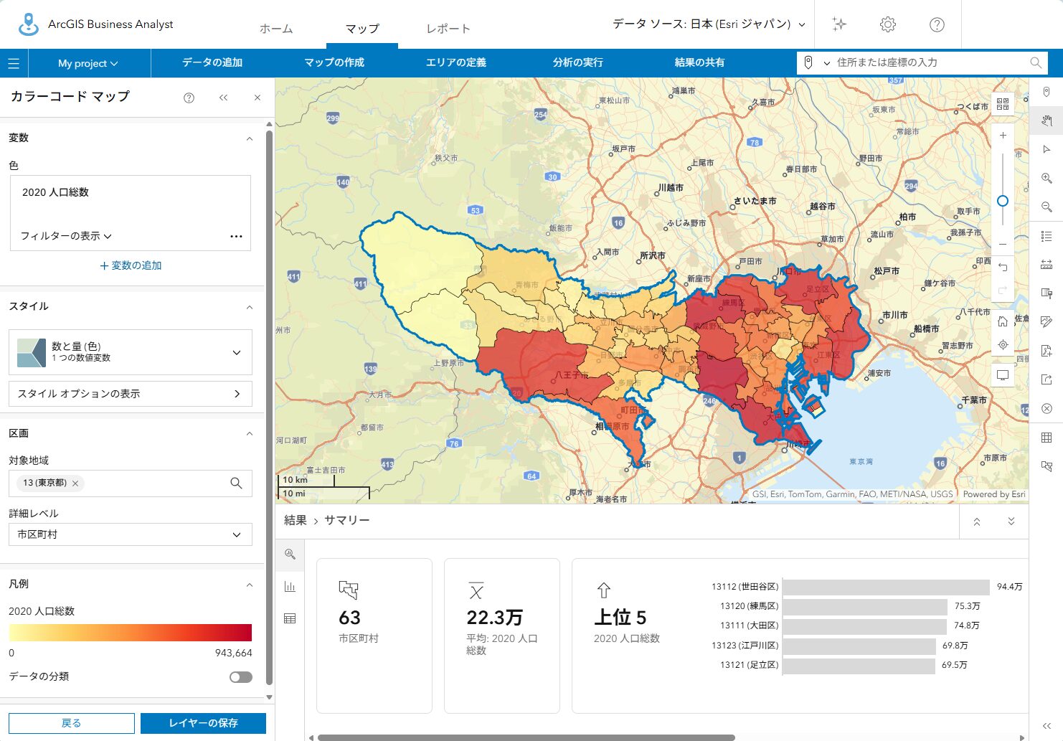
Task: Click the QR code basemap icon on map
Action: (x=1003, y=105)
